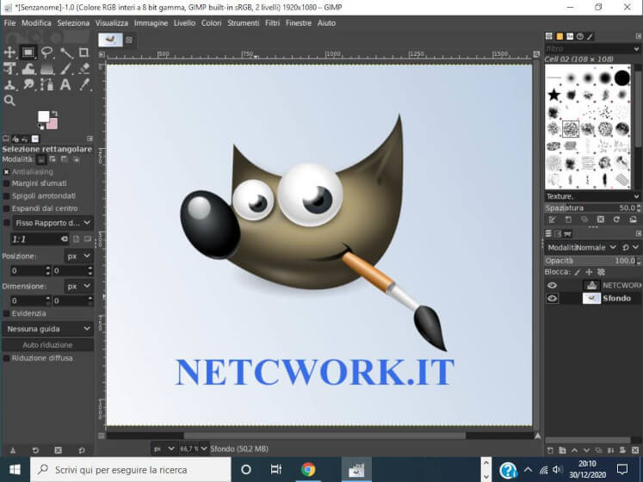The height and width of the screenshot is (482, 643).
Task: Enable Espandi dal centro checkbox
Action: (x=6, y=208)
